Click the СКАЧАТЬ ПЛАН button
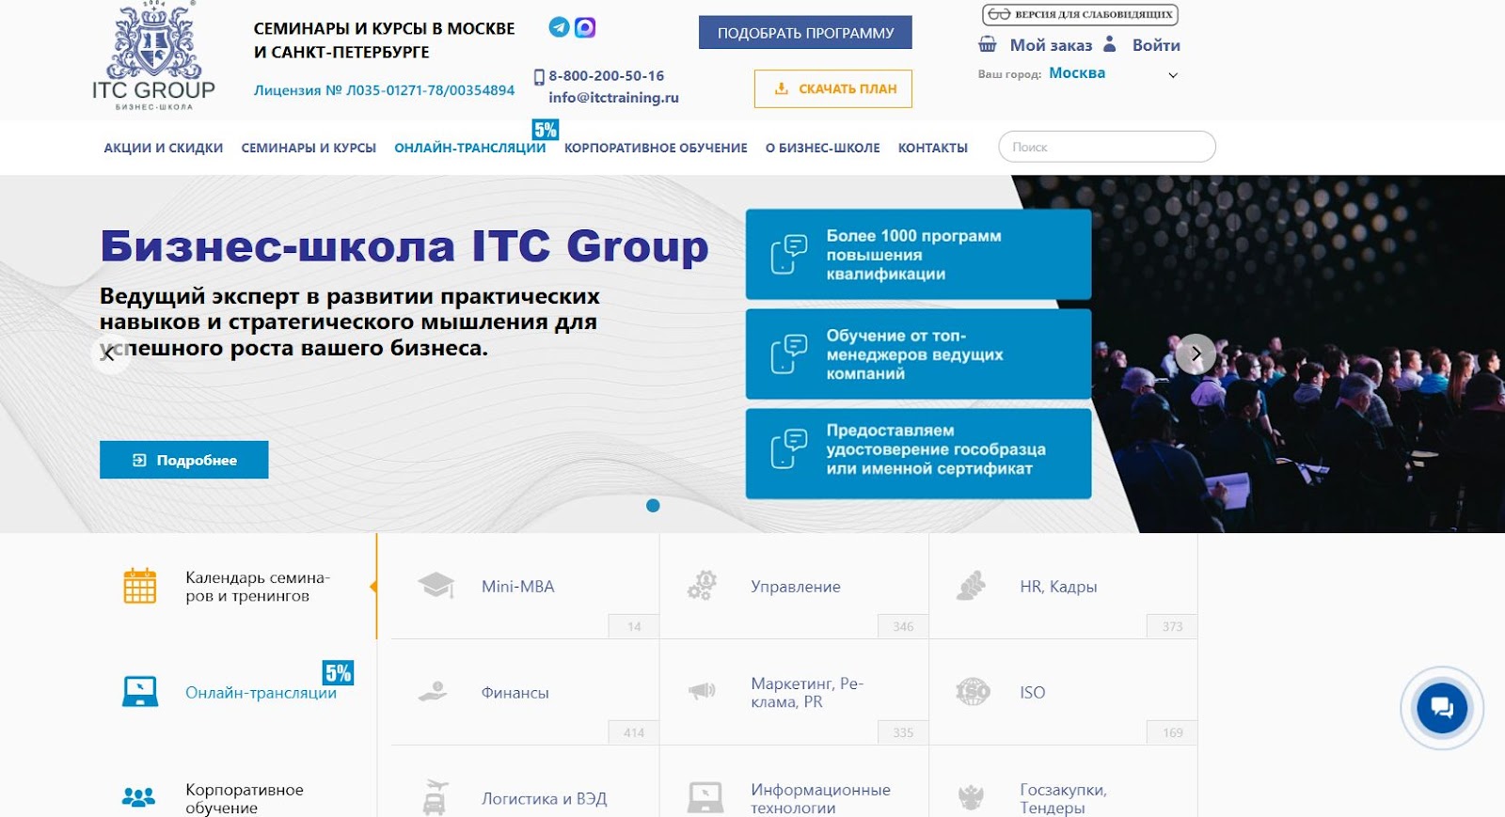1505x817 pixels. (833, 88)
